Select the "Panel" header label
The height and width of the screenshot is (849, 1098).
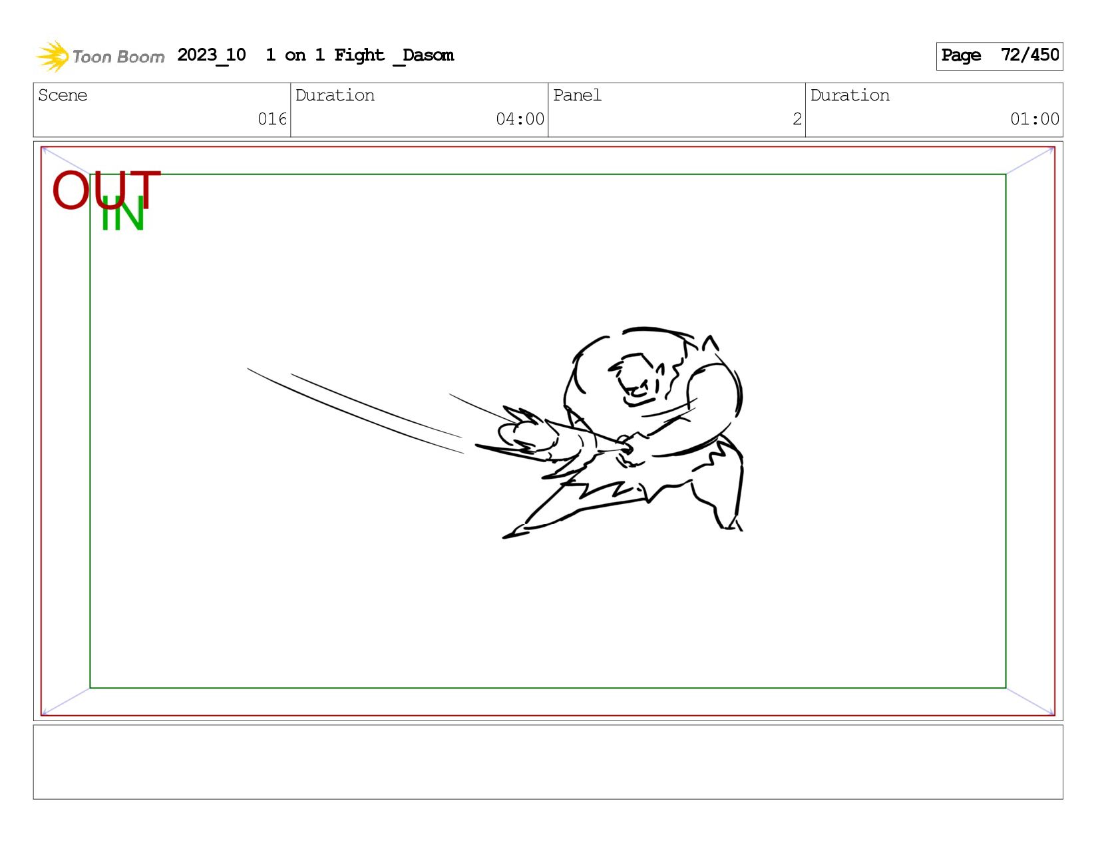(x=578, y=95)
